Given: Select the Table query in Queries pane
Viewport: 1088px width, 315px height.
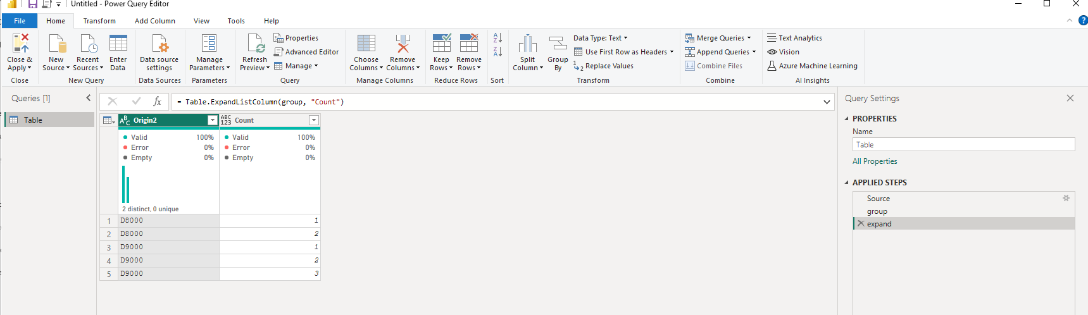Looking at the screenshot, I should click(50, 120).
